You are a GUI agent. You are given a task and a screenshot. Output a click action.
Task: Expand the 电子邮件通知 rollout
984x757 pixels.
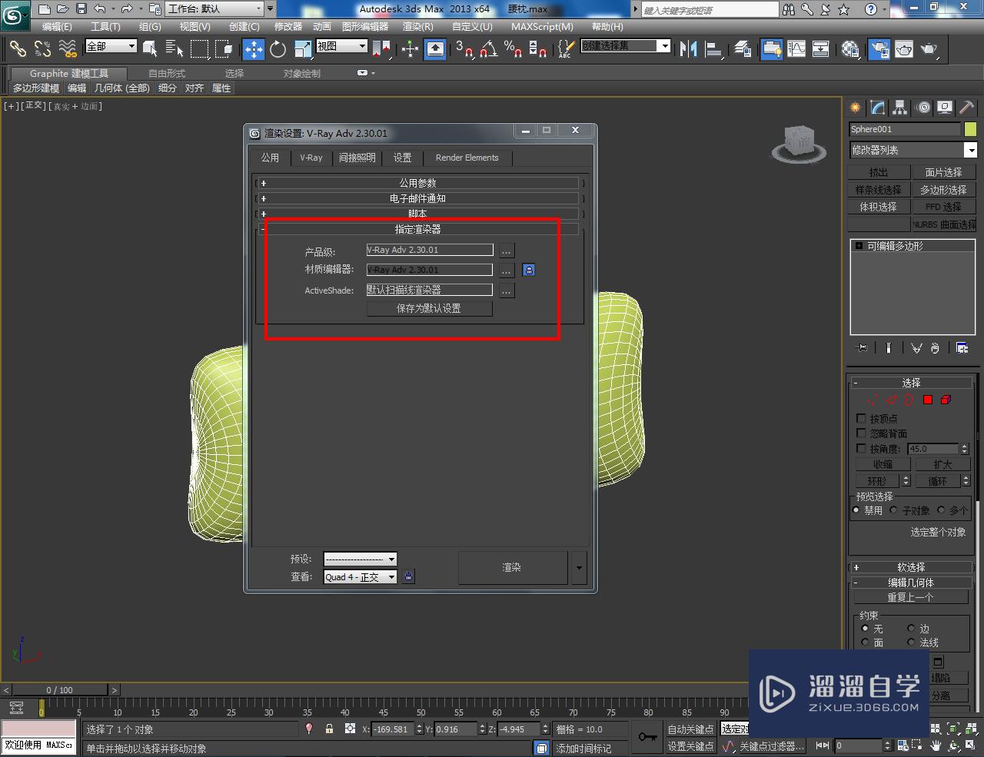[418, 198]
